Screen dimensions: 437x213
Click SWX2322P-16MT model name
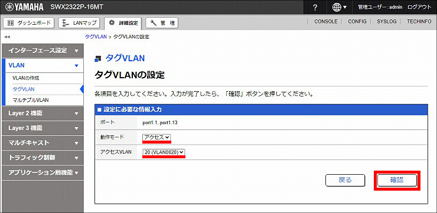click(77, 7)
